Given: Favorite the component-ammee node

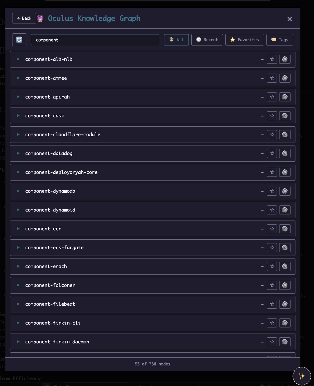Looking at the screenshot, I should [272, 78].
